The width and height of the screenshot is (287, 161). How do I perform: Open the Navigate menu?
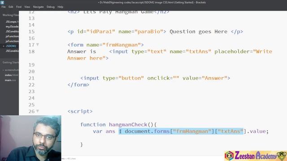tap(38, 7)
